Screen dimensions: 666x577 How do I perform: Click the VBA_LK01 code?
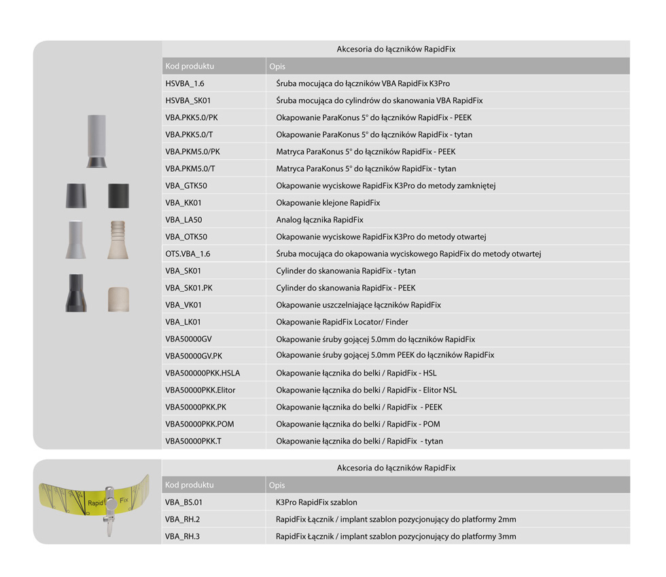tap(183, 322)
